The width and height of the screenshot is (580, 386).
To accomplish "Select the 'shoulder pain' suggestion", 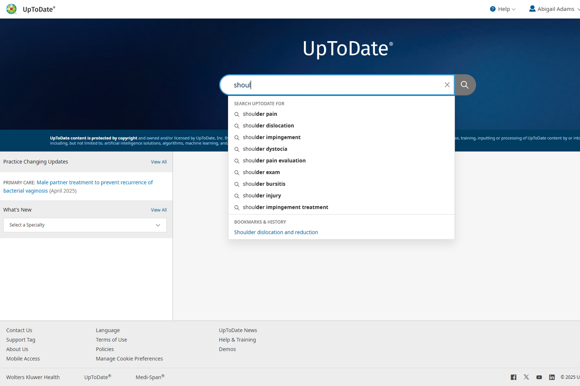I will pos(260,114).
